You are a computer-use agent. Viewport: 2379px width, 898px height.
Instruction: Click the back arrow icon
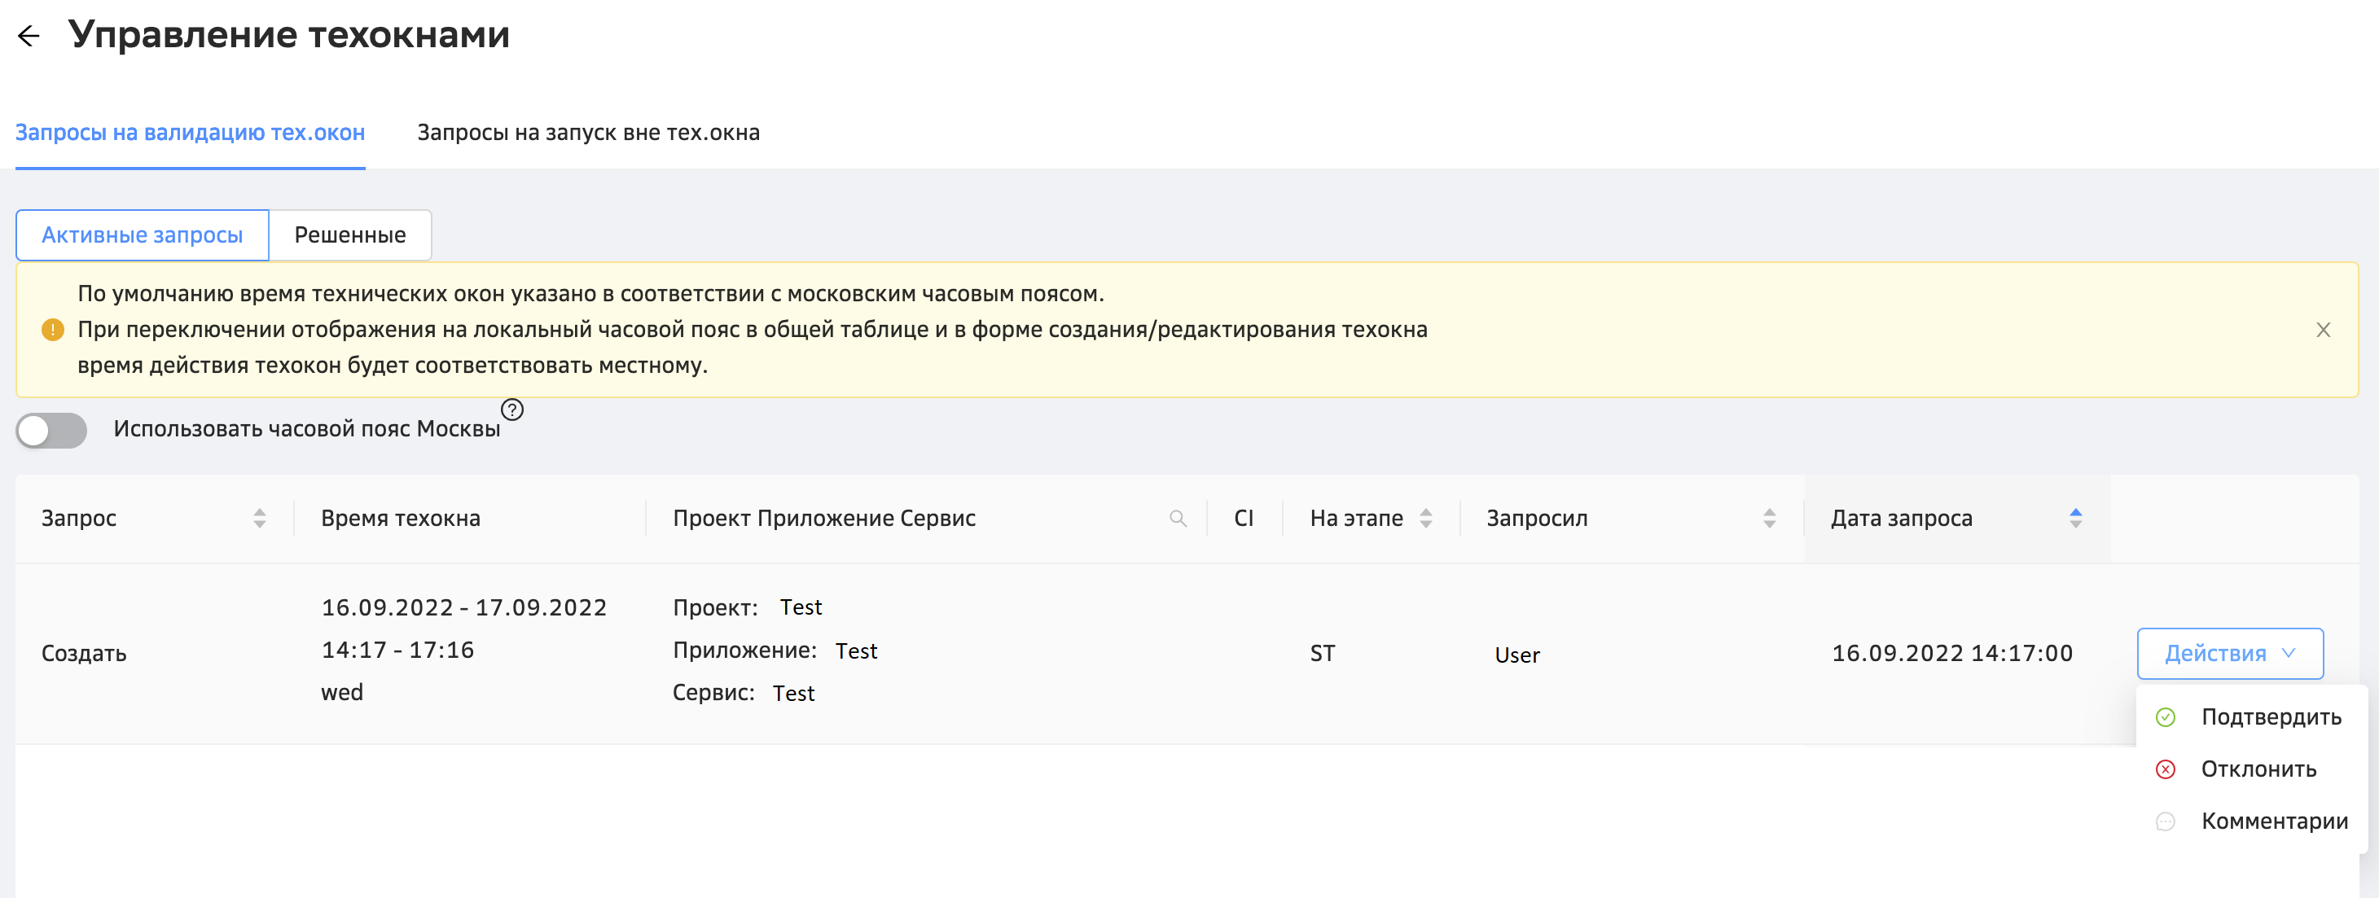pos(29,36)
